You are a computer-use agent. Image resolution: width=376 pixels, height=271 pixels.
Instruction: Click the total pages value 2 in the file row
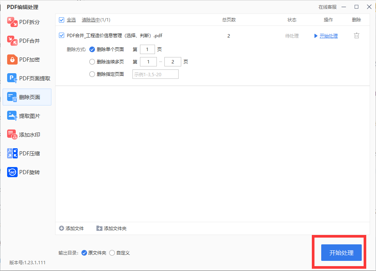click(229, 36)
